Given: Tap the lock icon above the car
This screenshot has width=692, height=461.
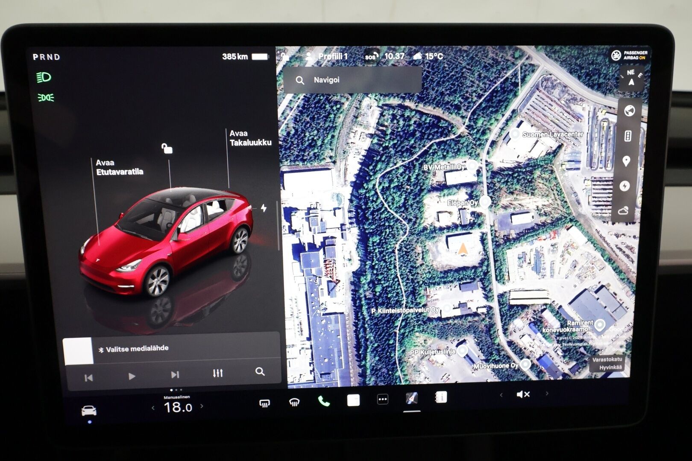Looking at the screenshot, I should 167,149.
